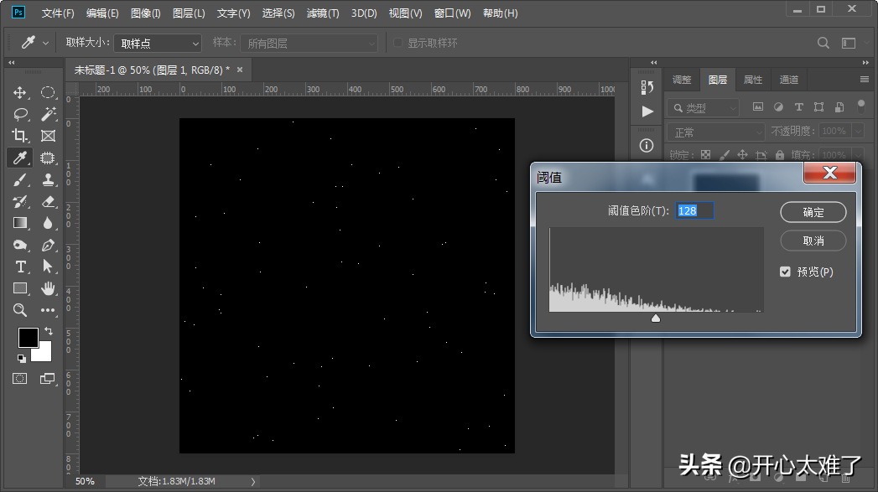Select the Eyedropper tool in the toolbox
This screenshot has width=878, height=492.
coord(19,158)
